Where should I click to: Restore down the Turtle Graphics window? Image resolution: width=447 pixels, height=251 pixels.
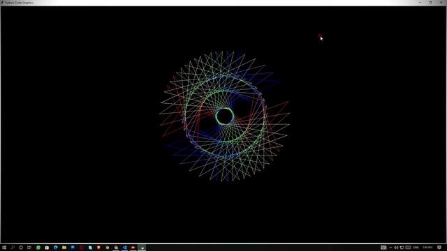(x=430, y=3)
